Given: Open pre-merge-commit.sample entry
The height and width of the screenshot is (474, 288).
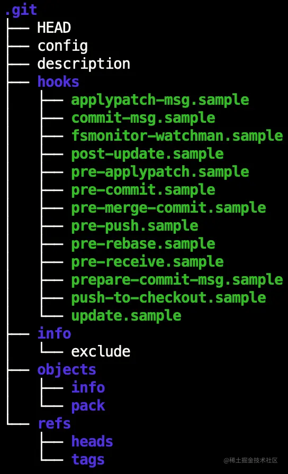Looking at the screenshot, I should click(168, 208).
